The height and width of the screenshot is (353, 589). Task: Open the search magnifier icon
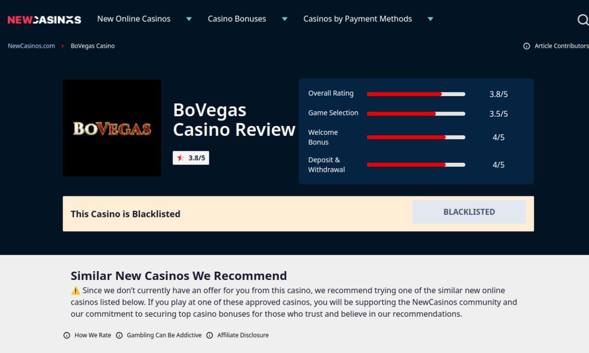(583, 19)
